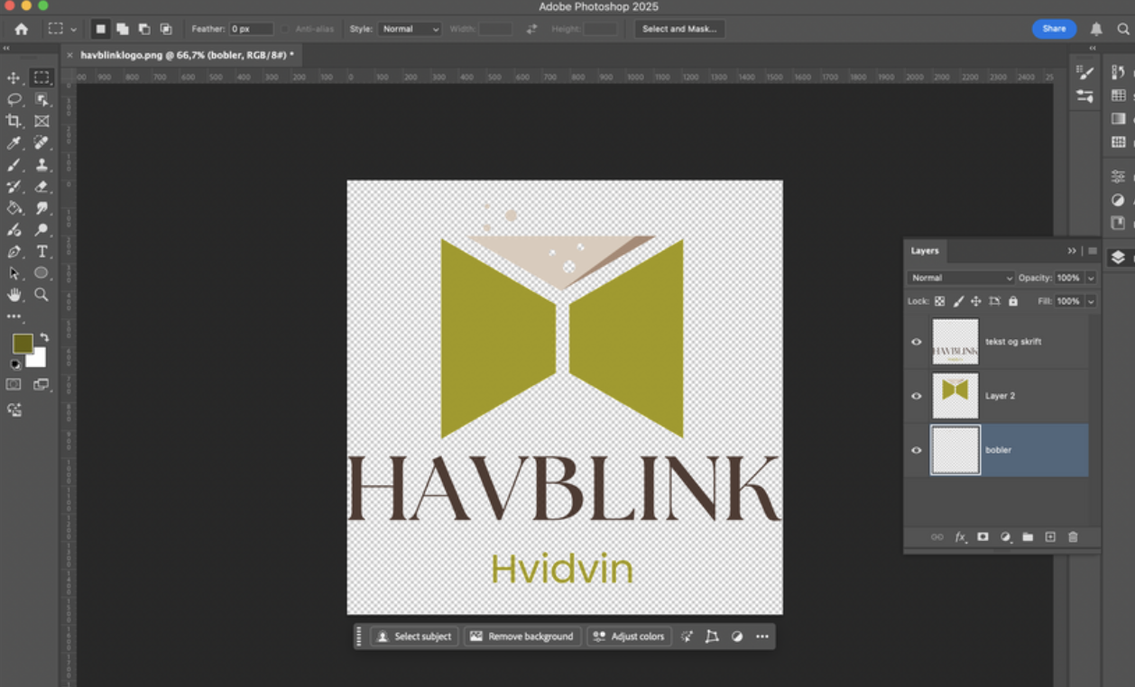Image resolution: width=1135 pixels, height=687 pixels.
Task: Click the Adjust colors button
Action: point(630,637)
